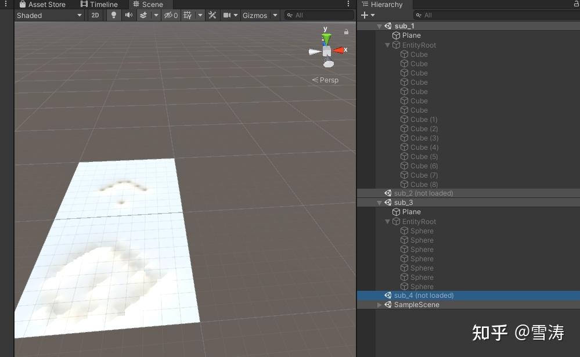Select Cube (1) in hierarchy
Viewport: 580px width, 357px height.
point(424,120)
